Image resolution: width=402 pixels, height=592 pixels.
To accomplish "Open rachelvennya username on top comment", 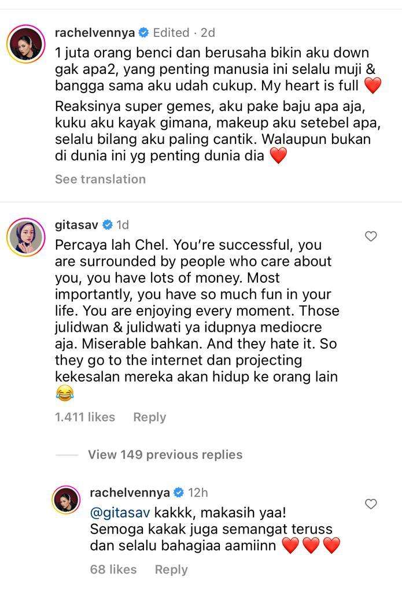I will tap(95, 32).
